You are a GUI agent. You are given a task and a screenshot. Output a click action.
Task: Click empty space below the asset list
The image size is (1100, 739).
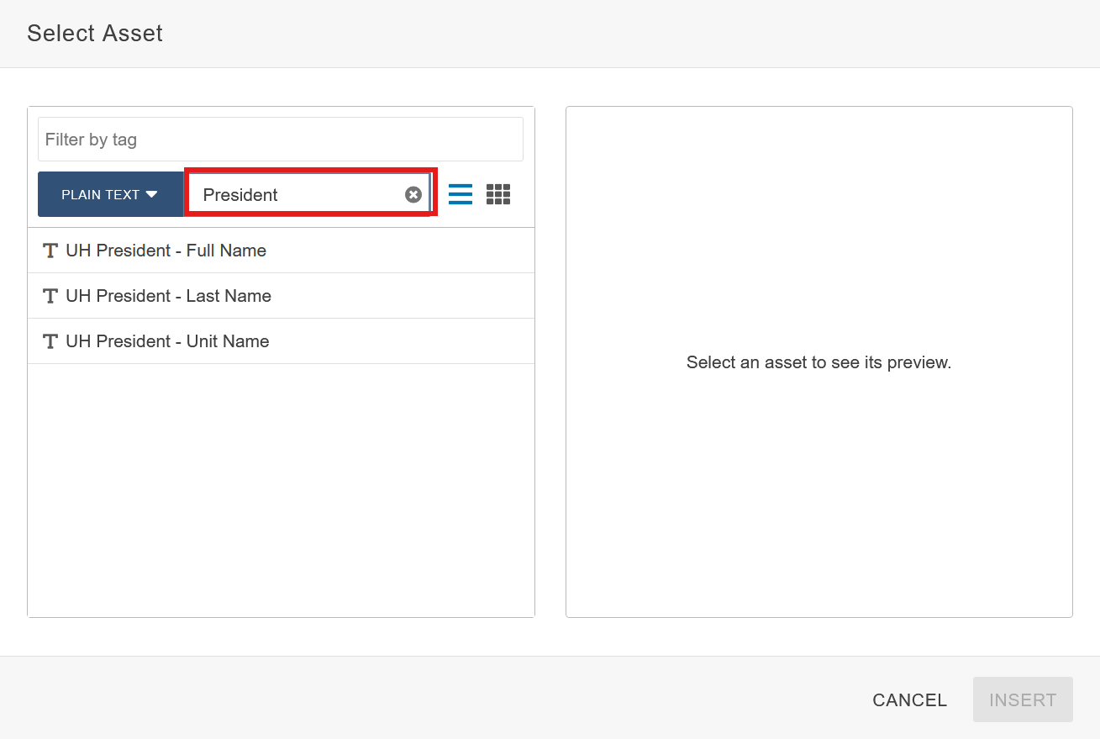[281, 488]
